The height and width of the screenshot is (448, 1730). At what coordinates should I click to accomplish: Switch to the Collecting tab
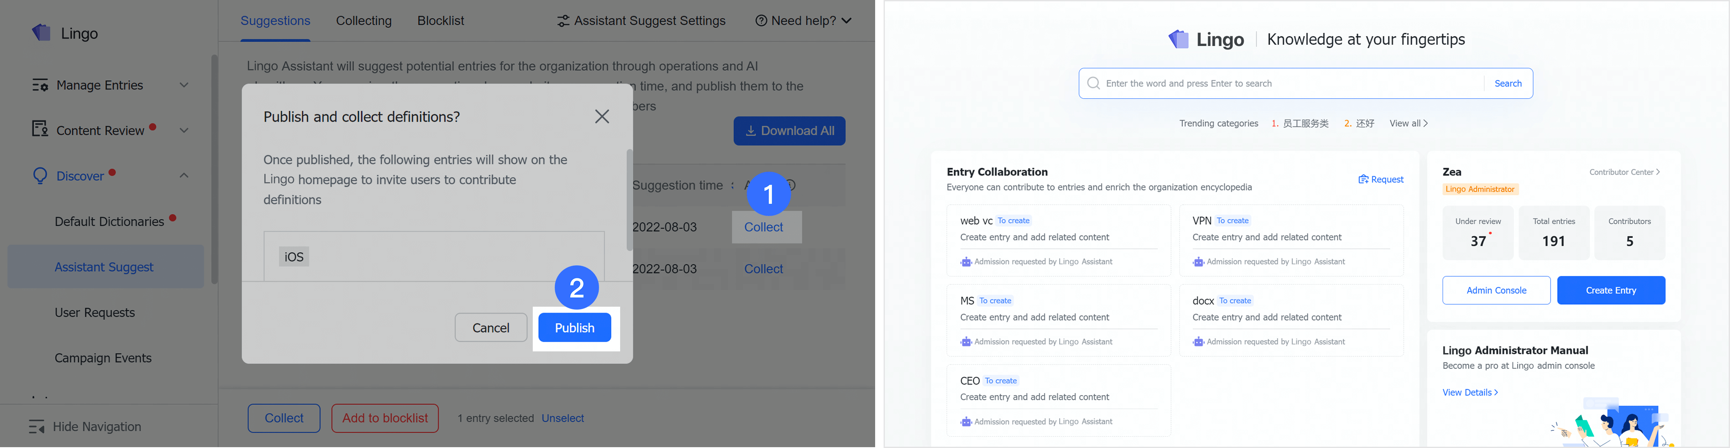pos(363,21)
